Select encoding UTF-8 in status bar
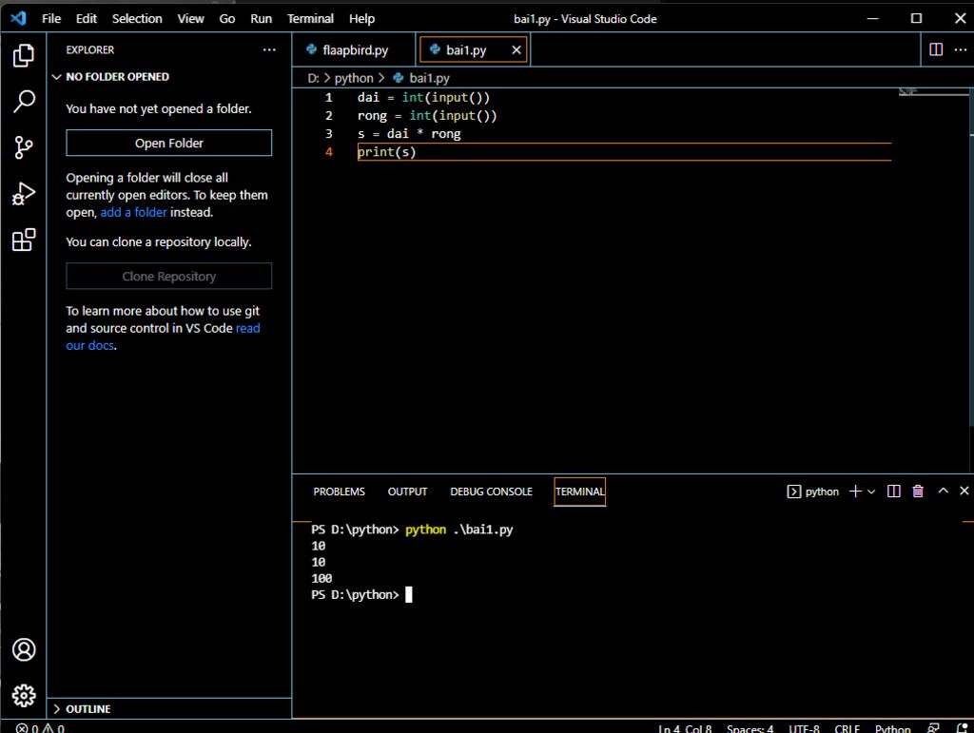Image resolution: width=974 pixels, height=733 pixels. pos(804,728)
